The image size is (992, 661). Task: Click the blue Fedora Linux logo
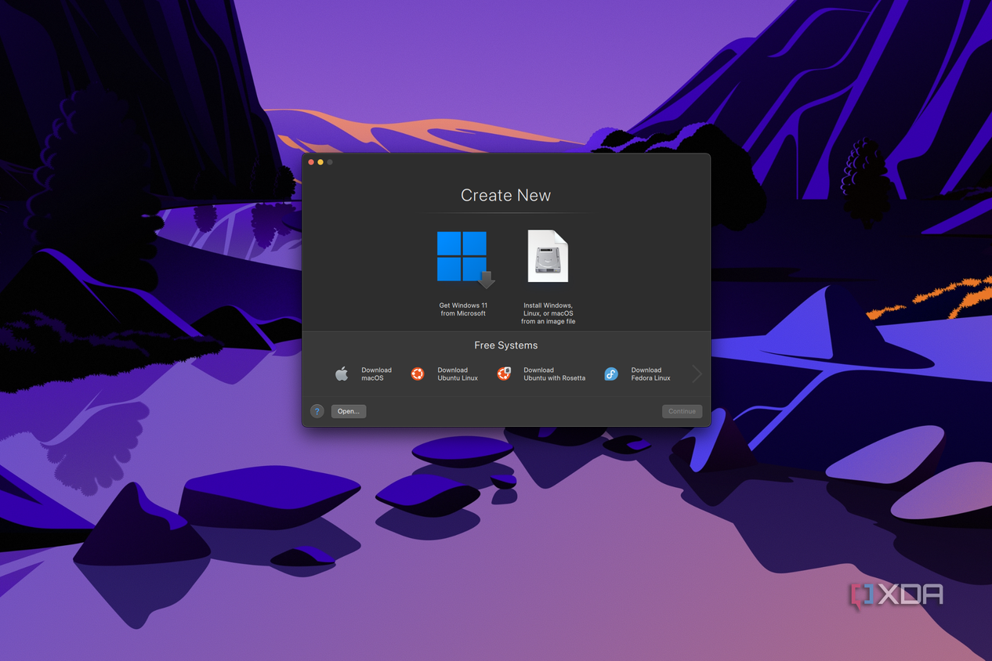[x=611, y=374]
